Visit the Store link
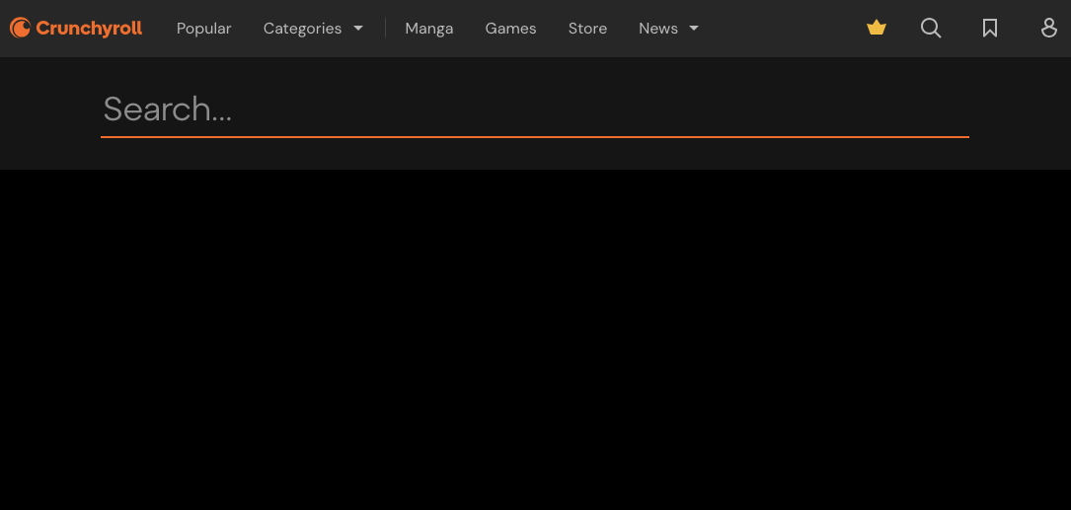Screen dimensions: 1071x510 tap(587, 29)
